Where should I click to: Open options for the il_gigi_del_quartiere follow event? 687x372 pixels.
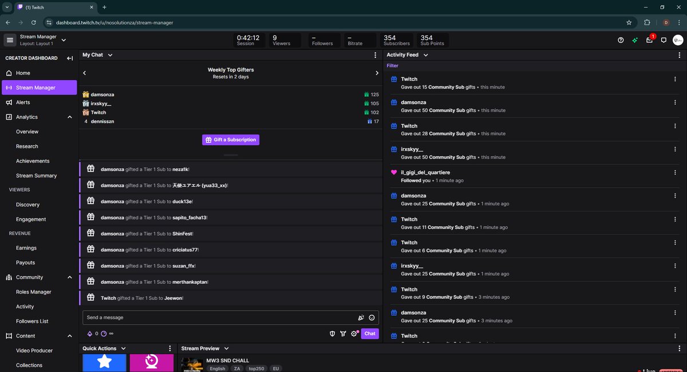pyautogui.click(x=676, y=172)
